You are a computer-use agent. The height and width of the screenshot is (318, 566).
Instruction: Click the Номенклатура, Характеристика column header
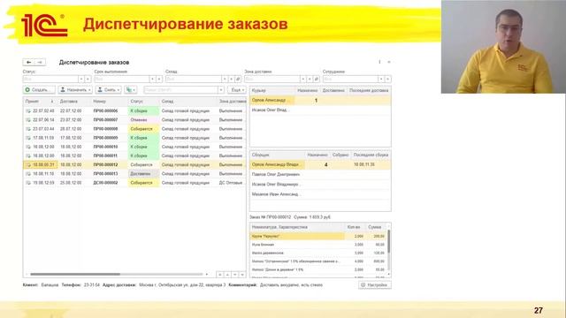297,227
